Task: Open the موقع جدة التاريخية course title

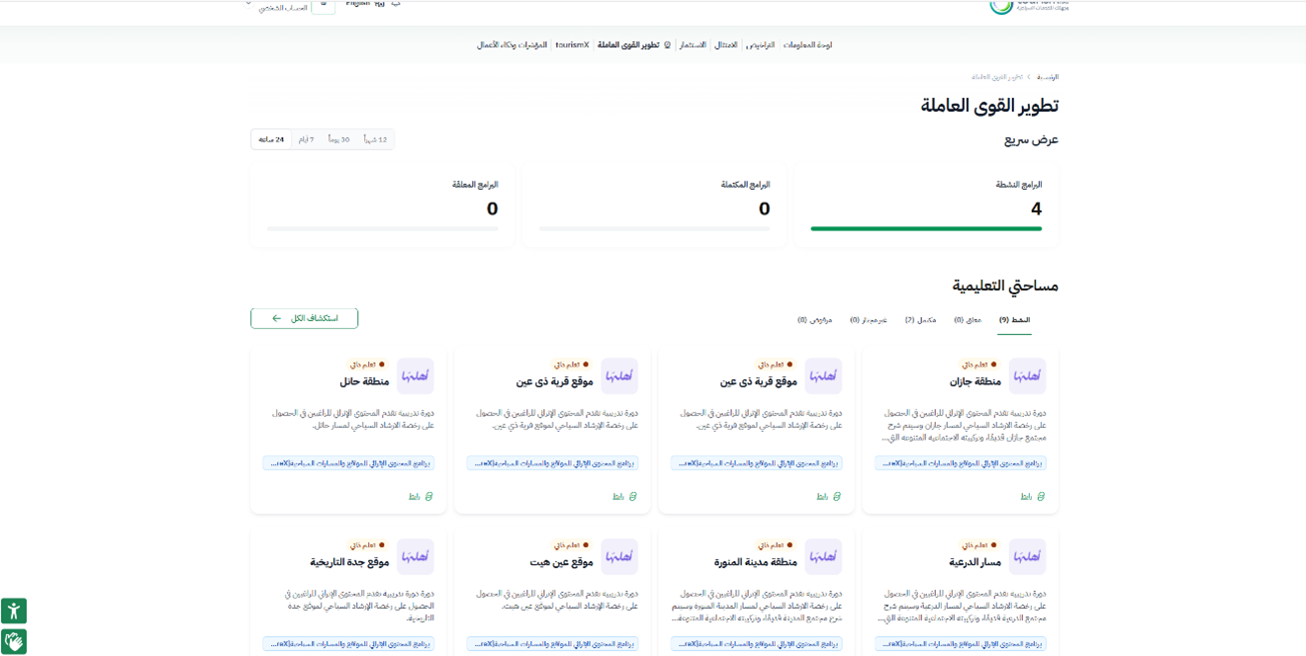Action: 349,562
